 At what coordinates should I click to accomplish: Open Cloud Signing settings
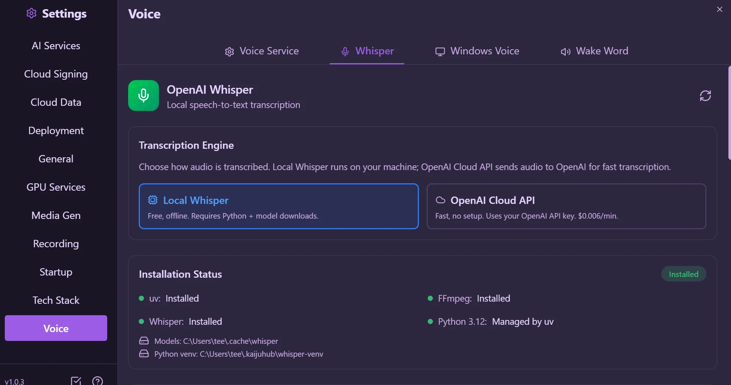(x=56, y=74)
